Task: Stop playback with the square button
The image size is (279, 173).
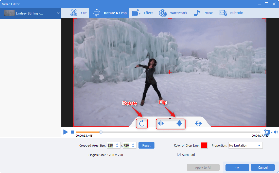Action: click(x=72, y=132)
